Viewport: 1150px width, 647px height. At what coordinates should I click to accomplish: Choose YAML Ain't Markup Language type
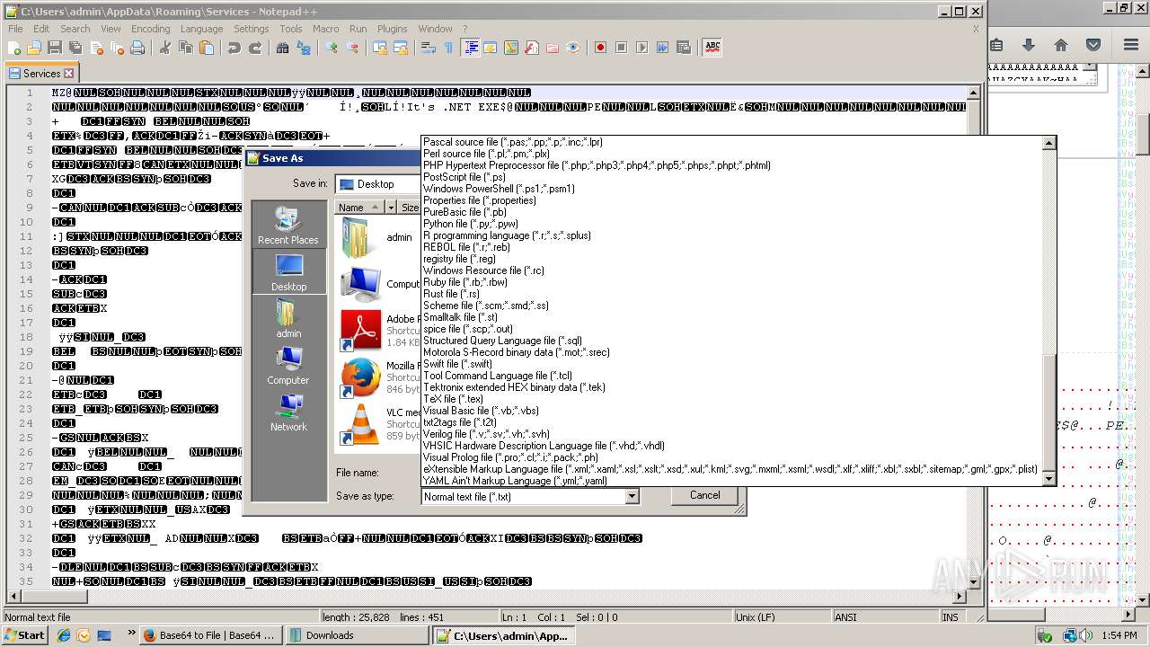[515, 481]
